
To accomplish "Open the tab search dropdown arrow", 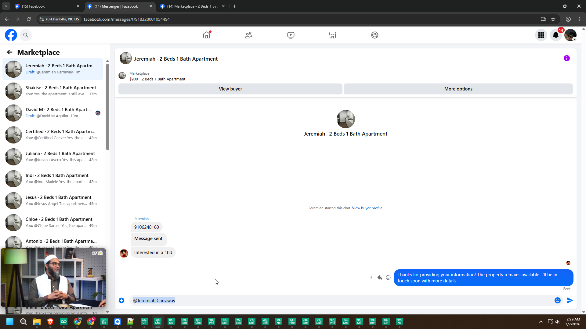I will [6, 6].
